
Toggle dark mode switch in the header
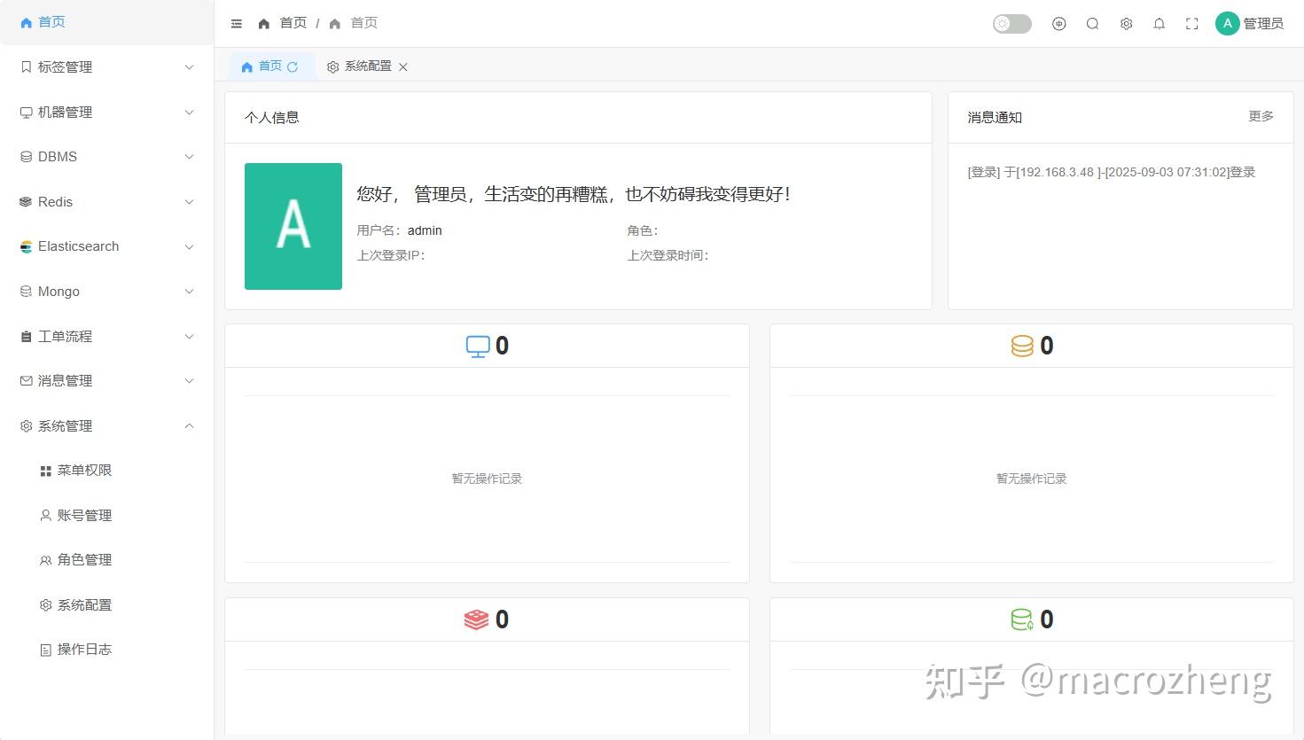(1011, 24)
